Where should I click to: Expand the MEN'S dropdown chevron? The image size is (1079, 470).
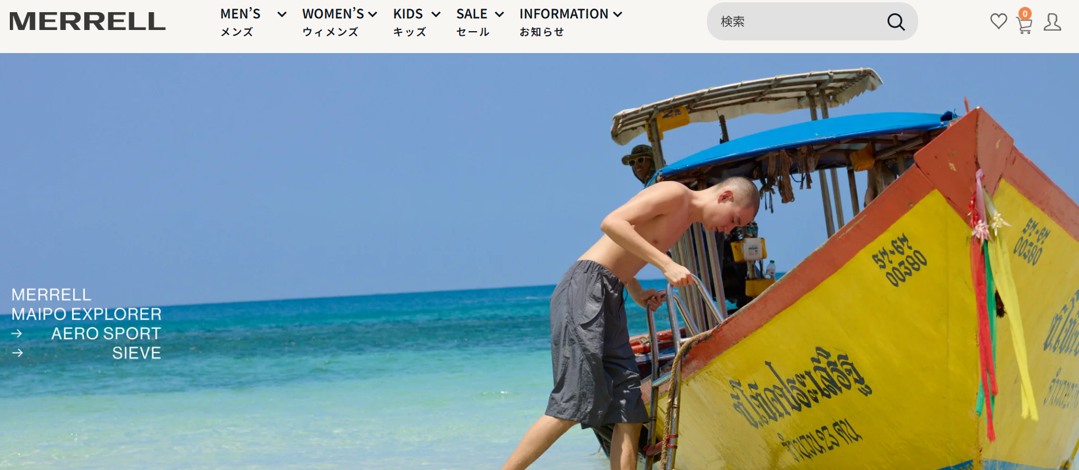click(x=282, y=14)
